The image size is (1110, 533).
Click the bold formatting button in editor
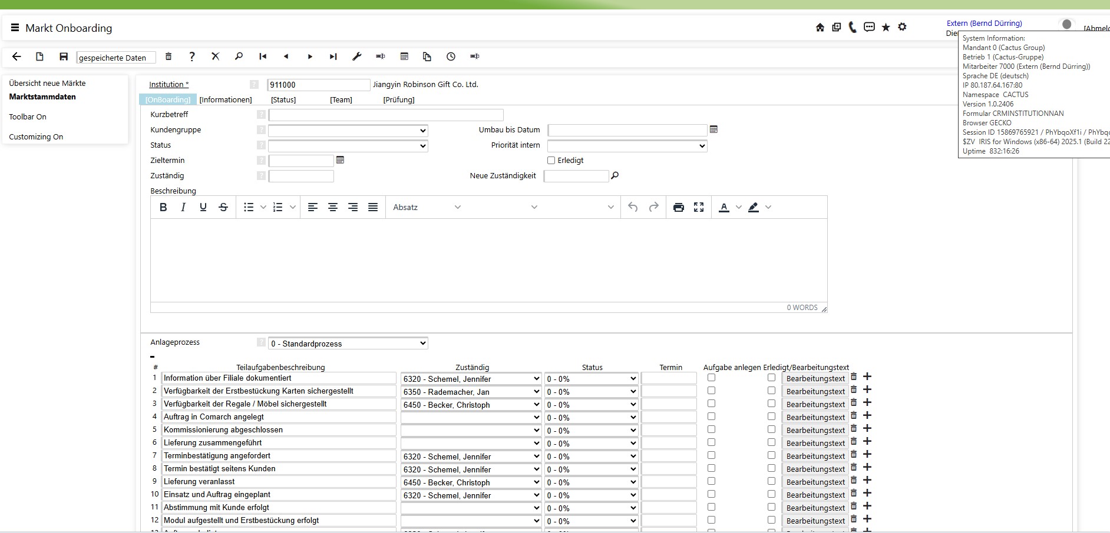click(x=163, y=207)
